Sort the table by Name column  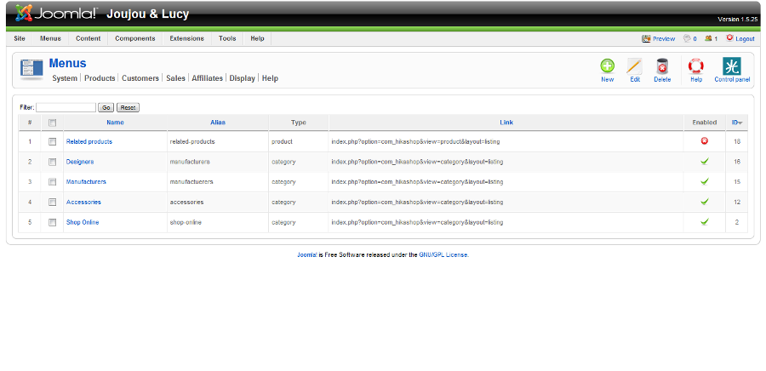(x=115, y=123)
